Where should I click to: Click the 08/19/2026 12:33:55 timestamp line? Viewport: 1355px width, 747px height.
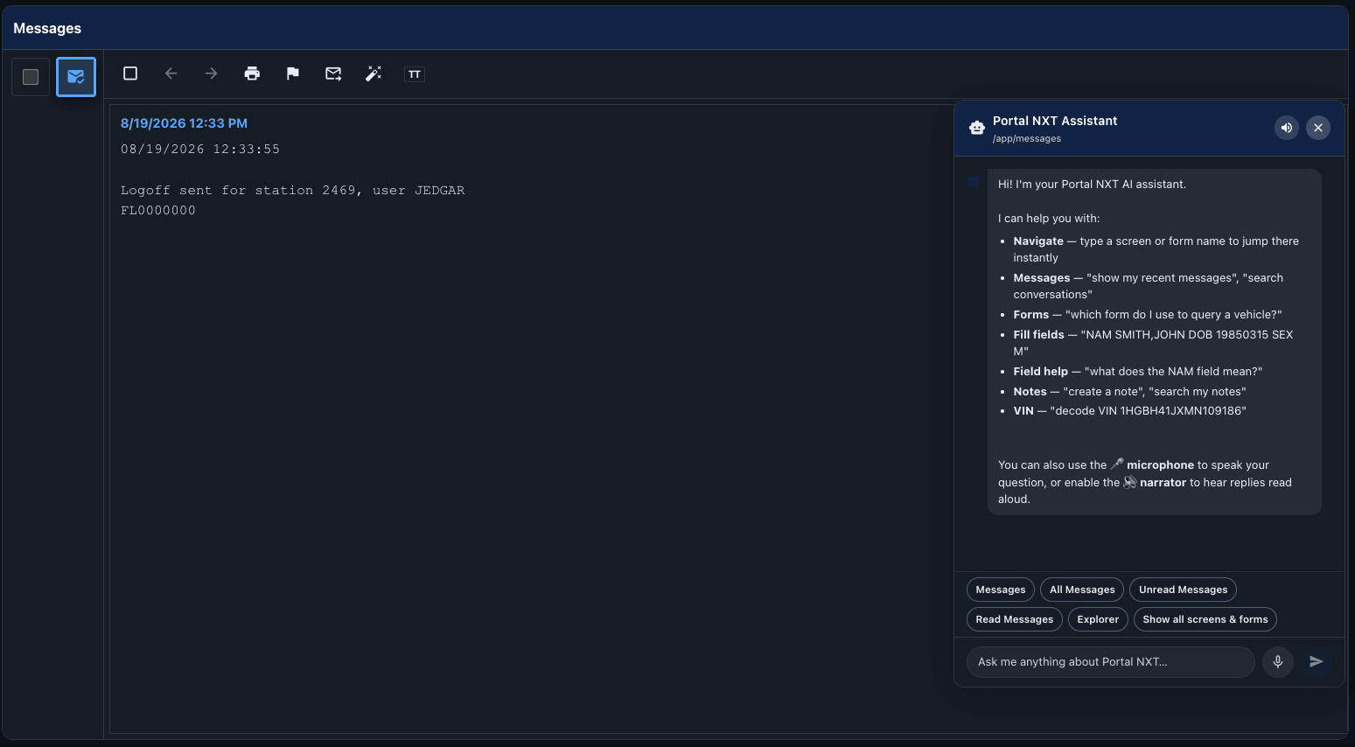pos(200,149)
